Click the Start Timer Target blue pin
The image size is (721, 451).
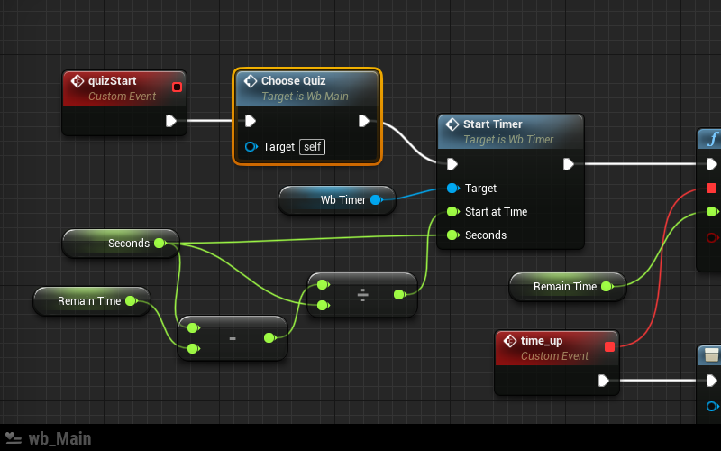tap(453, 188)
